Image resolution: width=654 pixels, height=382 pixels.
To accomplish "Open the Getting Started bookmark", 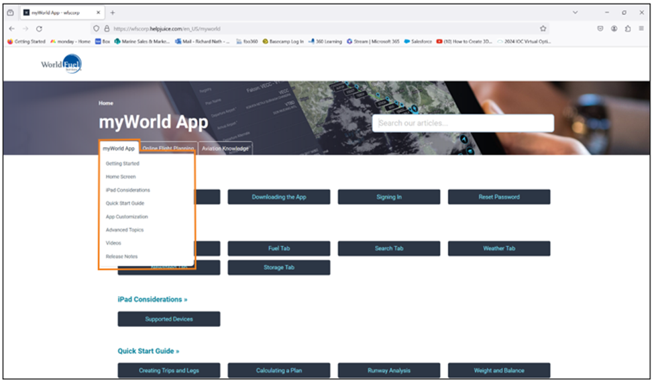I will (x=27, y=42).
